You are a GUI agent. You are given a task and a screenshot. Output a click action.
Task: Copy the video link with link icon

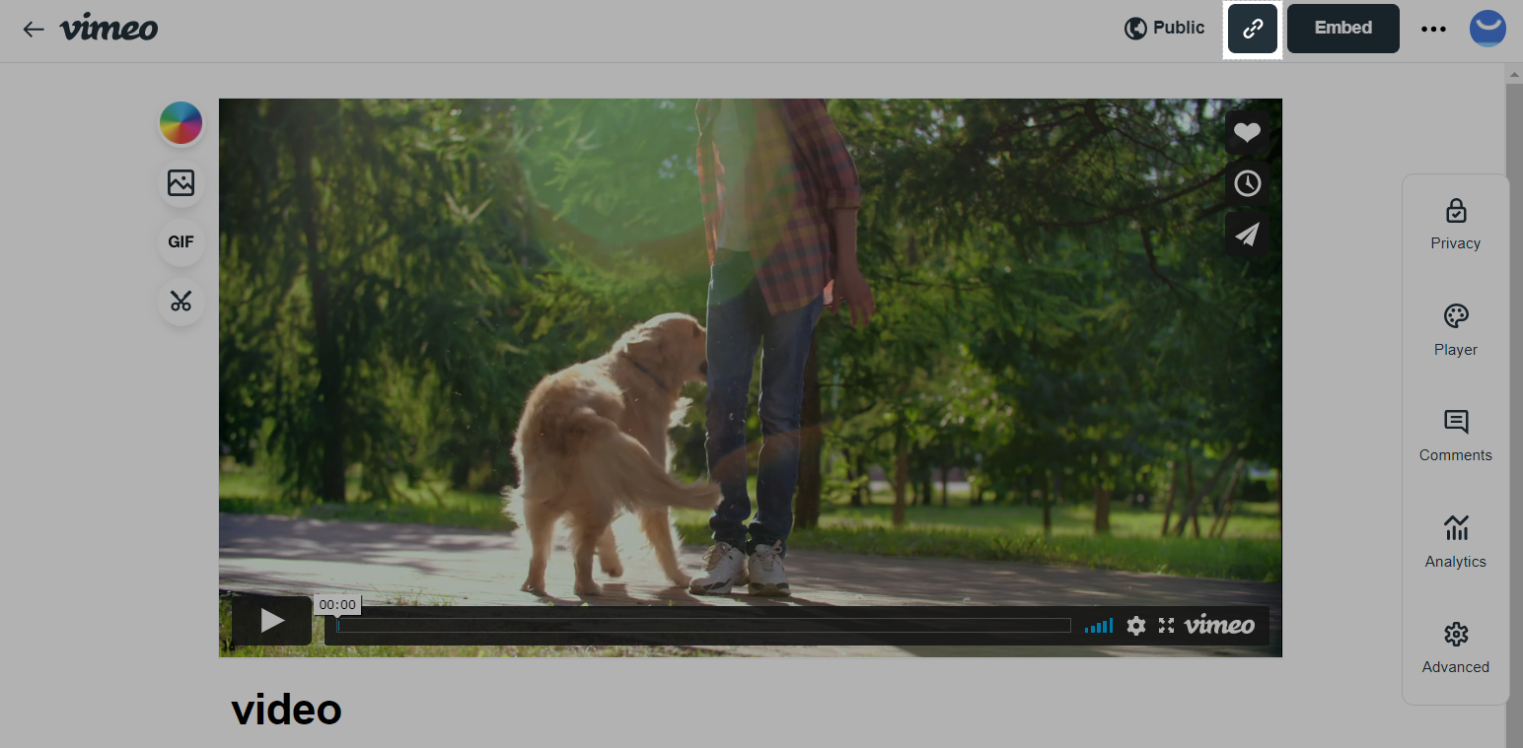[1252, 29]
